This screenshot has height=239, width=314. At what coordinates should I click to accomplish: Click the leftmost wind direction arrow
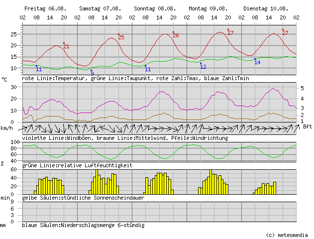pos(25,128)
